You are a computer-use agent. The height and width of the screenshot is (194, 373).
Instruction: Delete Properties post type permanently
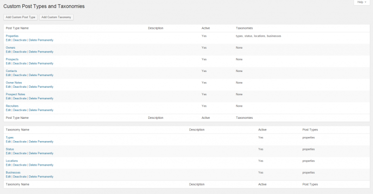(41, 40)
